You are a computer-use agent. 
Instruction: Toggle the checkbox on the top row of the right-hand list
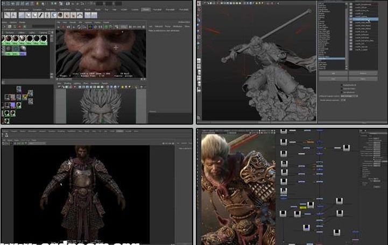coord(351,4)
